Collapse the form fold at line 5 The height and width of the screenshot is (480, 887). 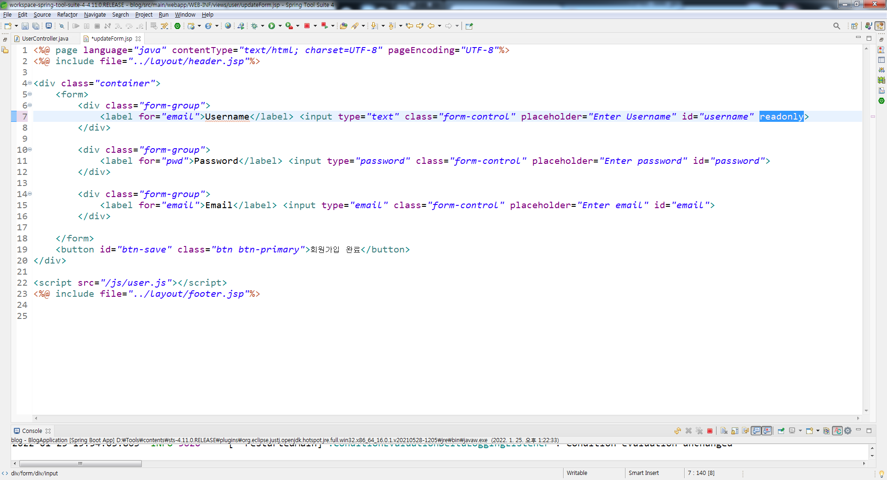[x=30, y=94]
